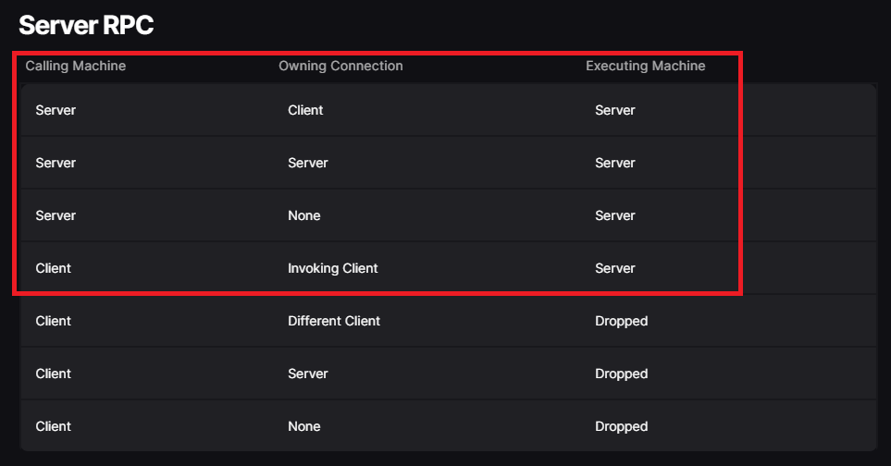Click the Client owning connection cell in the first row
Screen dimensions: 891x466
305,110
